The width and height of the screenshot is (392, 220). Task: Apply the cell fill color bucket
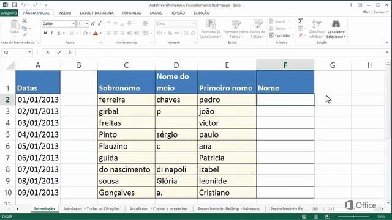(85, 33)
